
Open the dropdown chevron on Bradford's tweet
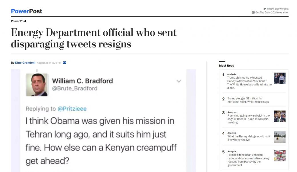coord(179,81)
